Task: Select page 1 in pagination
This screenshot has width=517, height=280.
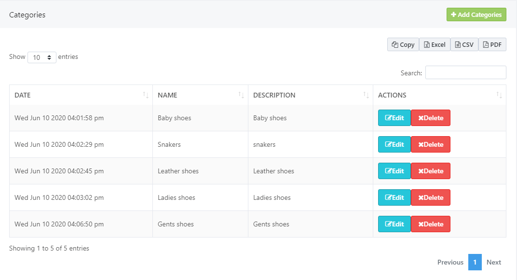Action: pos(475,262)
